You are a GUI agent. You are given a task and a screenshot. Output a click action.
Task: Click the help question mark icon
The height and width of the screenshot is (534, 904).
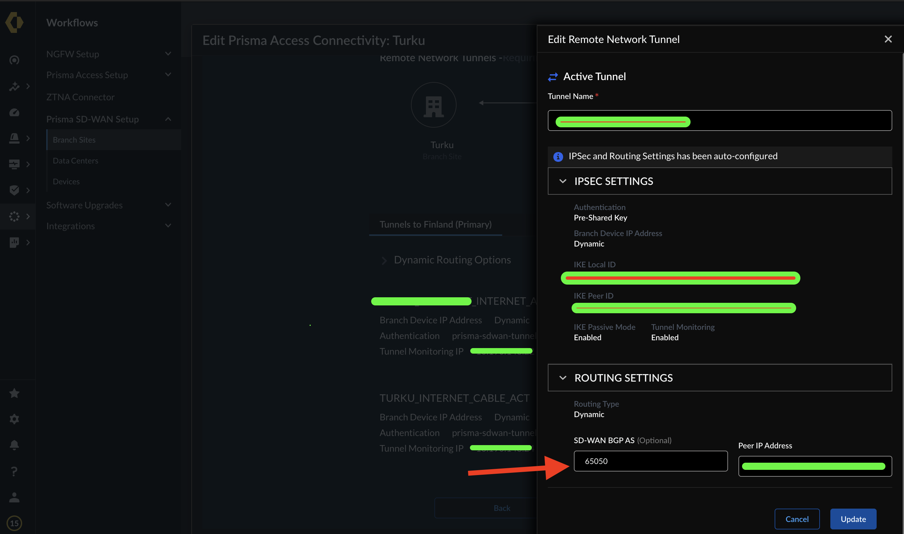tap(14, 471)
